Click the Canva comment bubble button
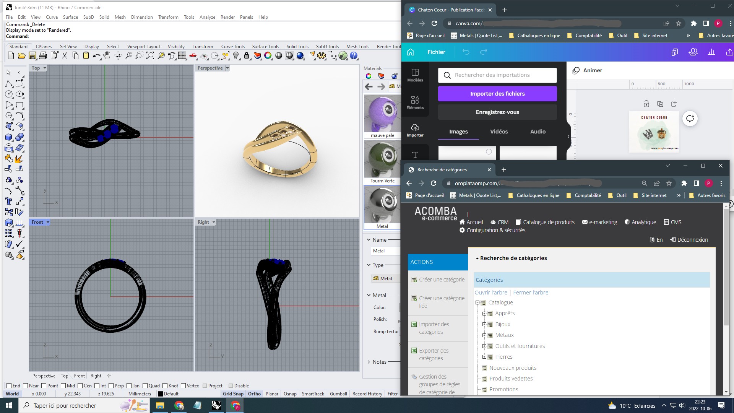 690,119
